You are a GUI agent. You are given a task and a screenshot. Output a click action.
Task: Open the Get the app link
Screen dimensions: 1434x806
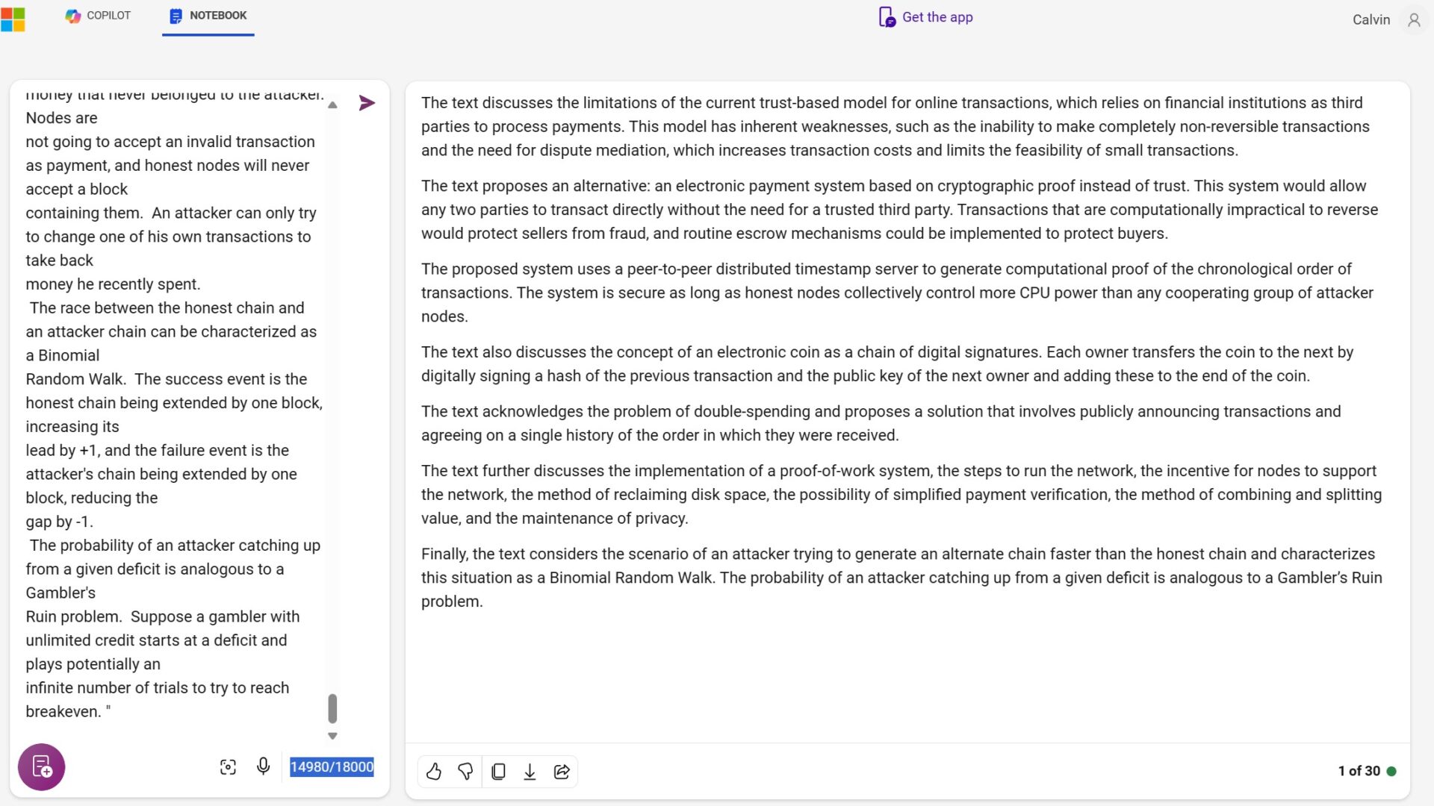(x=926, y=17)
